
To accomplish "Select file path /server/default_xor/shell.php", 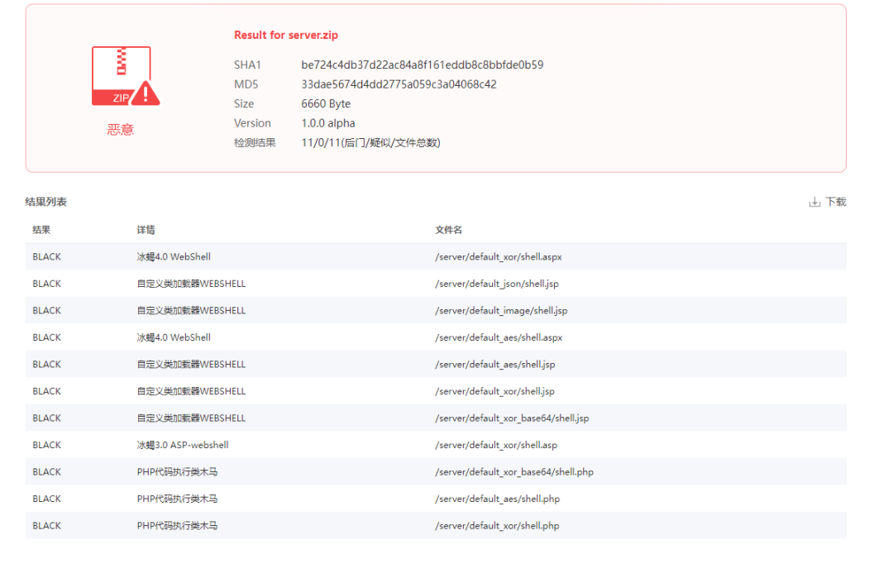I will 497,526.
